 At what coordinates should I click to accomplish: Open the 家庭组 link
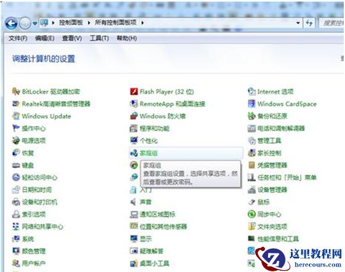pyautogui.click(x=149, y=153)
